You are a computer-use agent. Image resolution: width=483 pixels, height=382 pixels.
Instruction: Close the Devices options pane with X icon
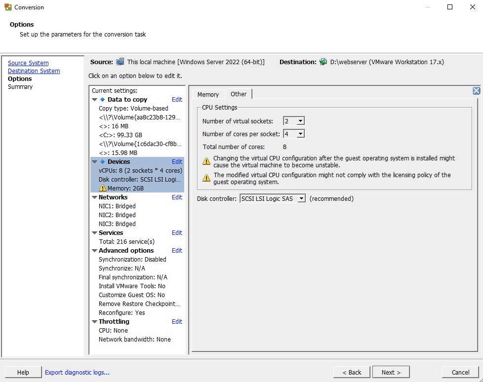[x=476, y=90]
